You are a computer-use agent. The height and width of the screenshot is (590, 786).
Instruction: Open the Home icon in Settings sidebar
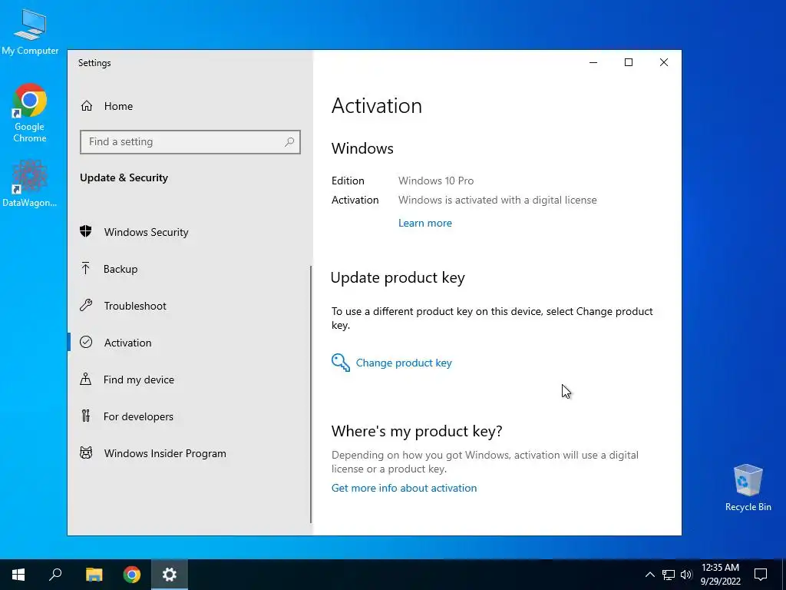click(87, 106)
